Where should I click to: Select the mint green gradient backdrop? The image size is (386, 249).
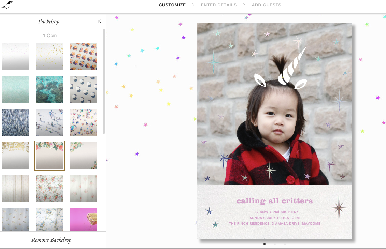16,89
